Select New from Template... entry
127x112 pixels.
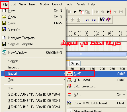(x=33, y=38)
